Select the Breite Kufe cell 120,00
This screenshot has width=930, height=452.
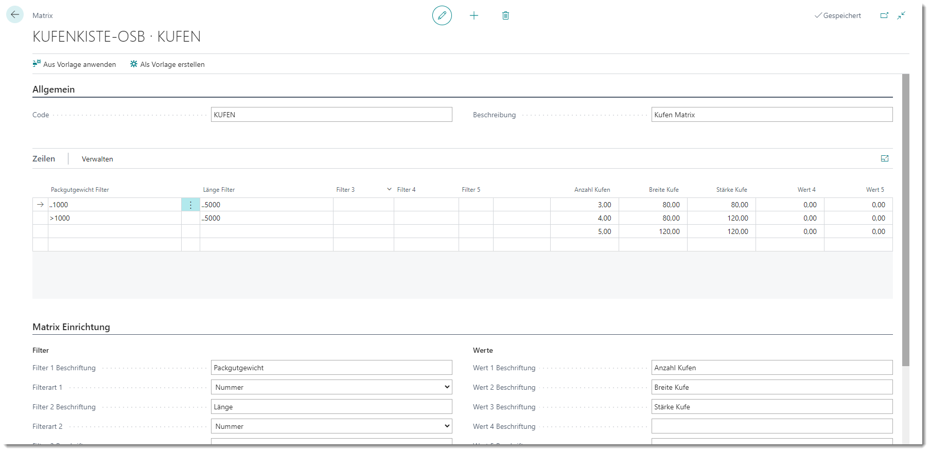pos(653,231)
